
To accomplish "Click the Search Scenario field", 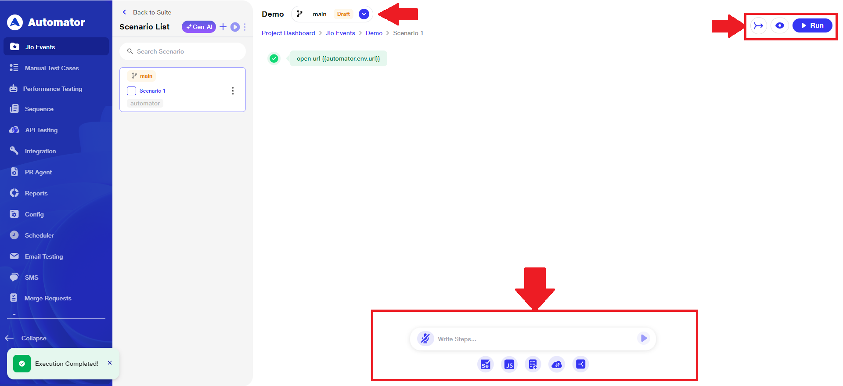I will tap(182, 51).
